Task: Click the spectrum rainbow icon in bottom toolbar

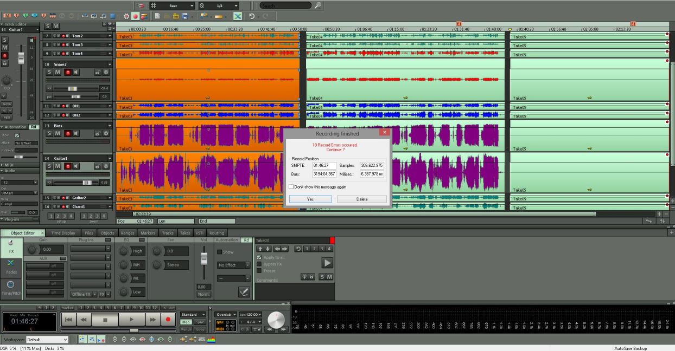Action: [211, 340]
